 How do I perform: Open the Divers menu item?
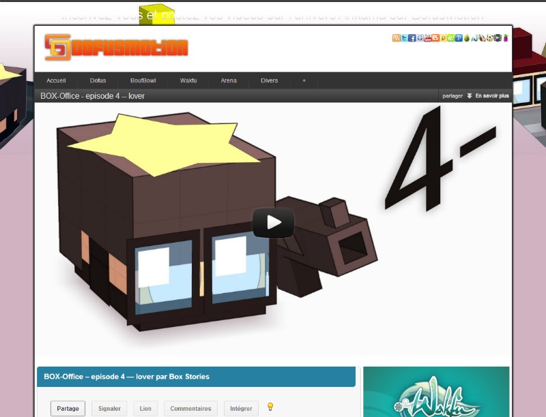pos(269,80)
